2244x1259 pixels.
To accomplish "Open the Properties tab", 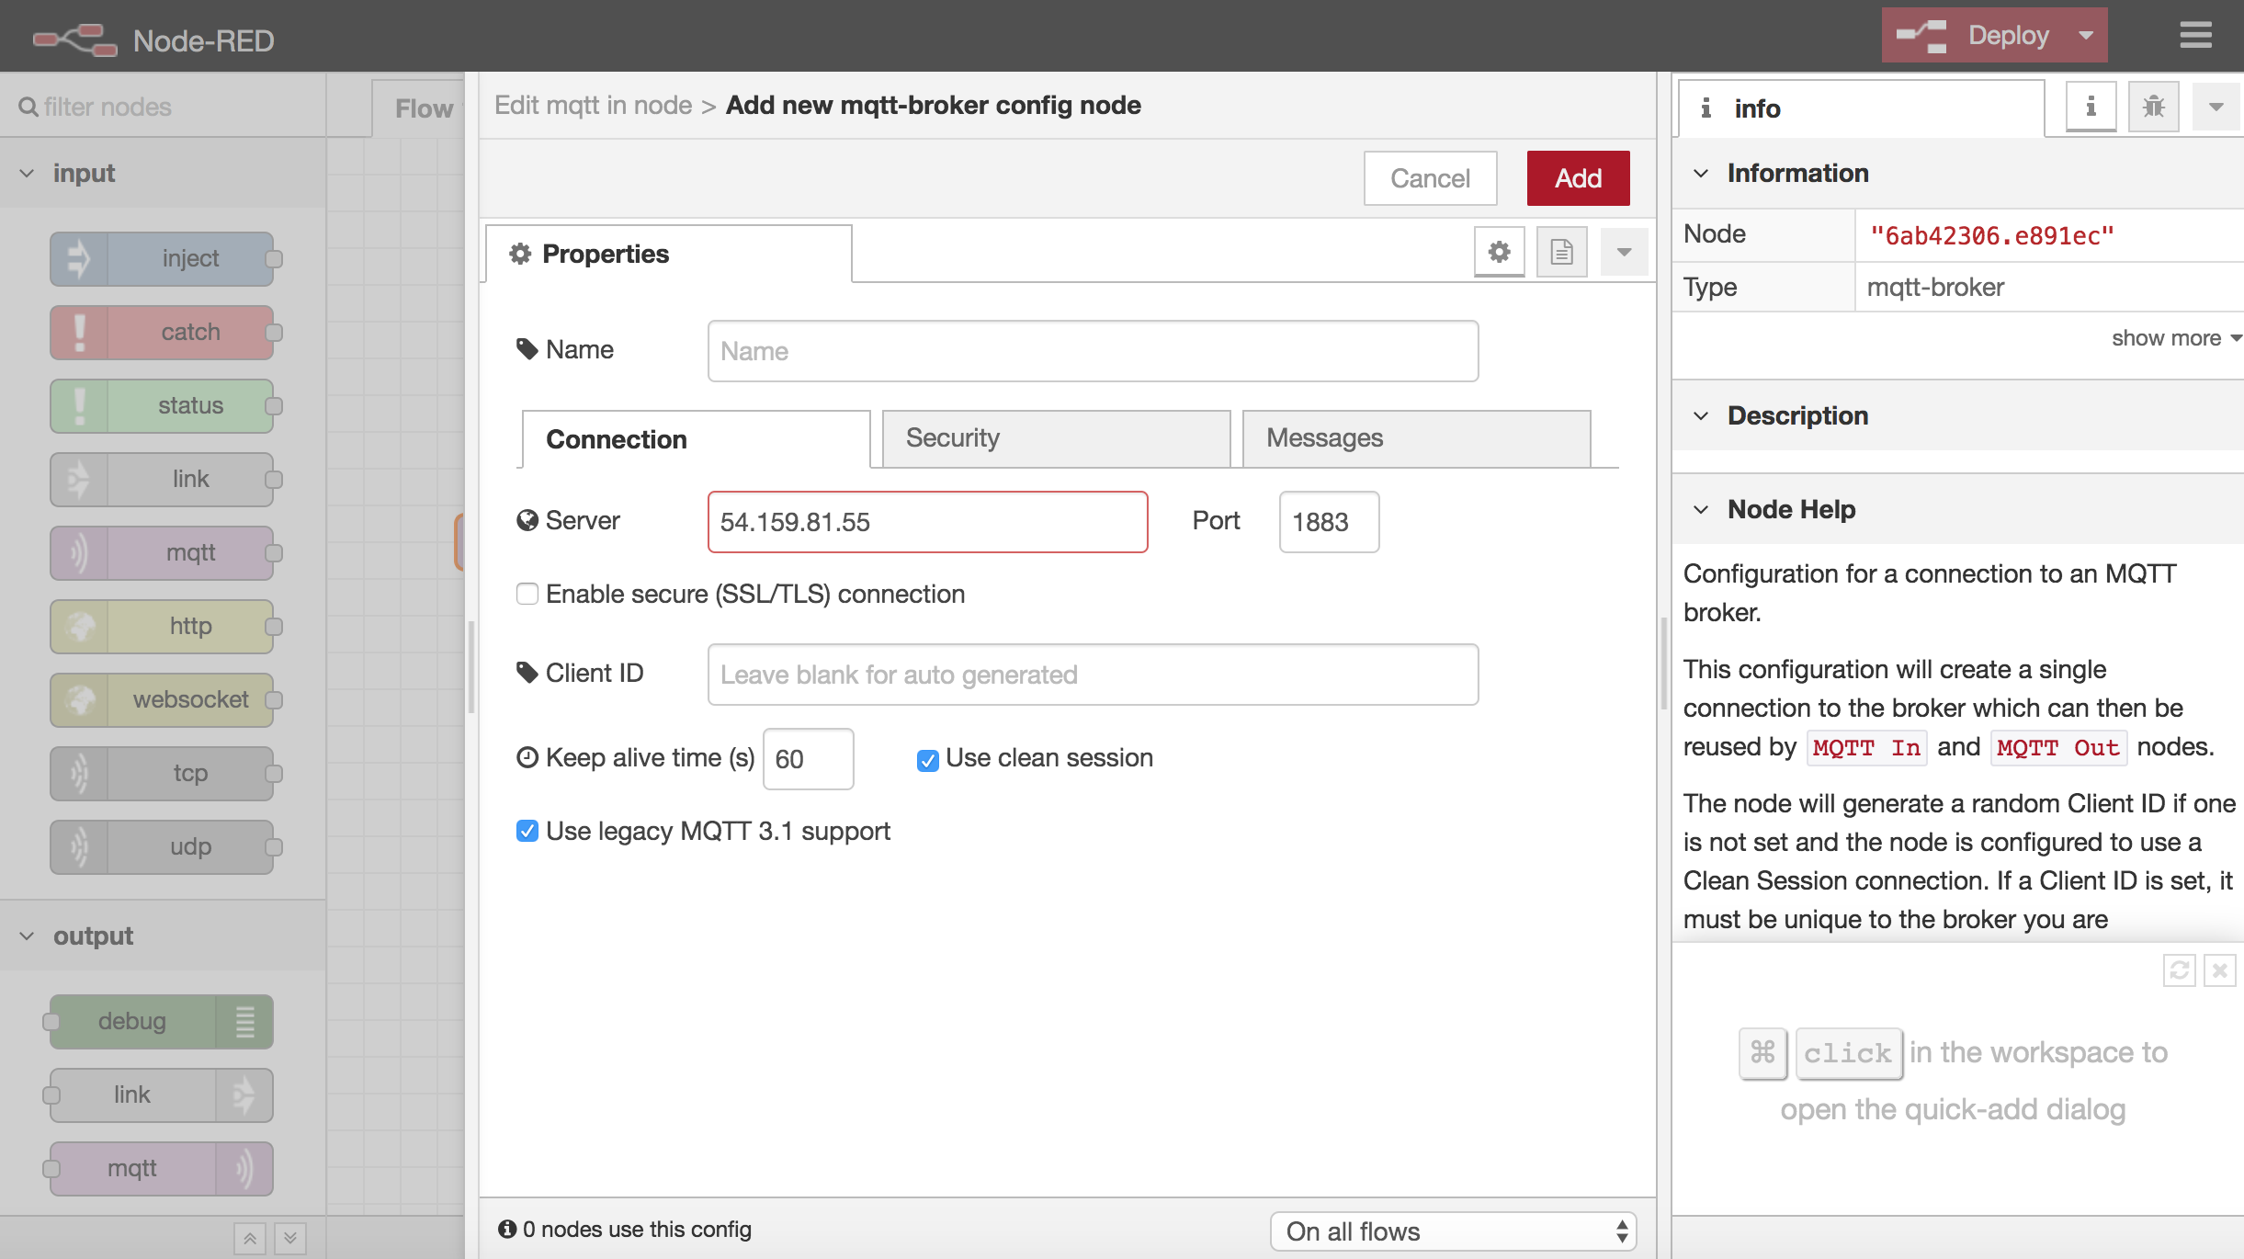I will [x=669, y=254].
